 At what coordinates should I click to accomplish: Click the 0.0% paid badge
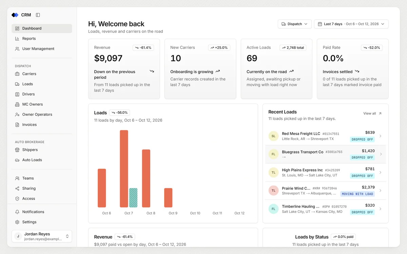click(x=344, y=237)
